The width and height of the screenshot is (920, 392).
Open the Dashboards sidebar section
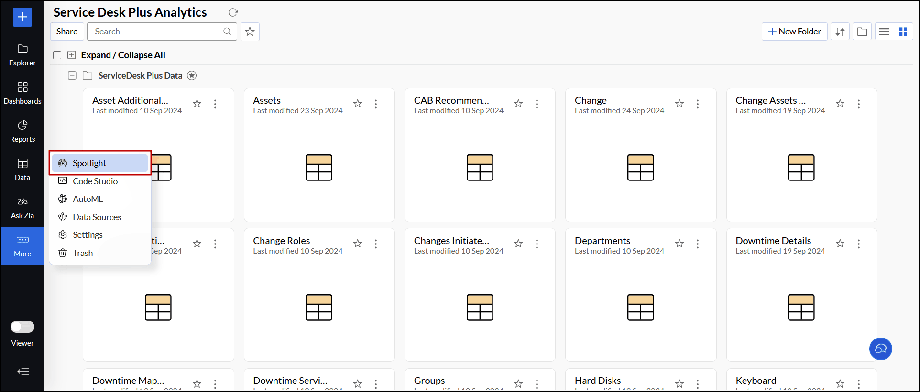[22, 93]
